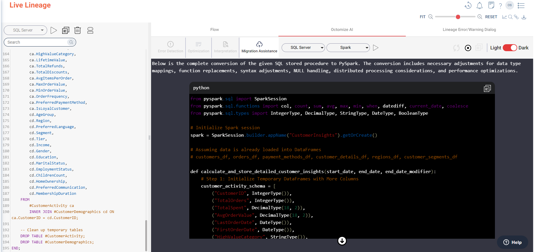The height and width of the screenshot is (252, 534).
Task: Select the Optimization mode
Action: 199,47
